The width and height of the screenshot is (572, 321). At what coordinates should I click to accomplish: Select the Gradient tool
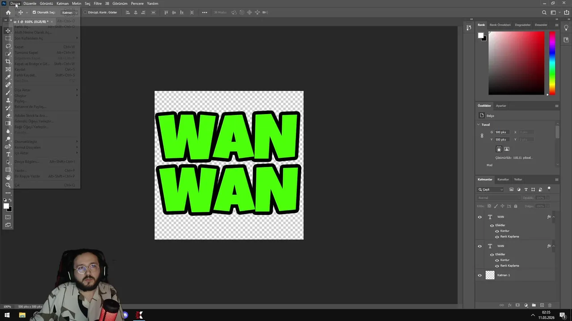tap(8, 123)
